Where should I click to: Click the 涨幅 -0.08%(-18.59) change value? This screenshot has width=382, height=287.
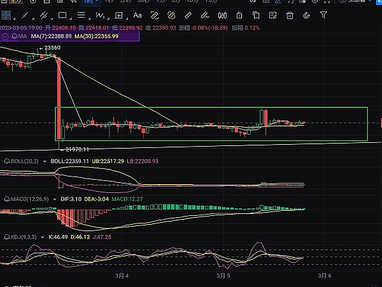203,28
